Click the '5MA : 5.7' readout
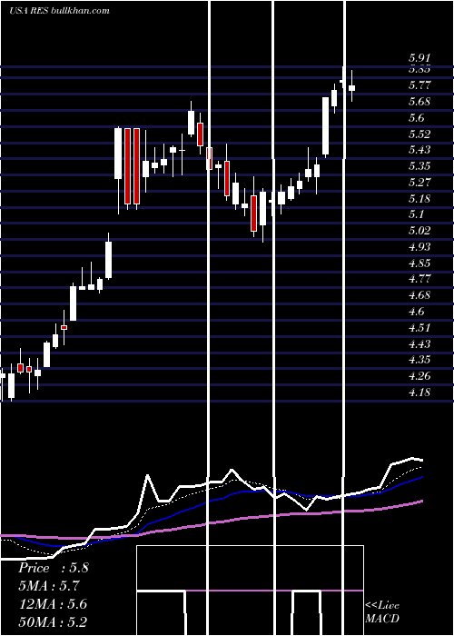 click(49, 586)
